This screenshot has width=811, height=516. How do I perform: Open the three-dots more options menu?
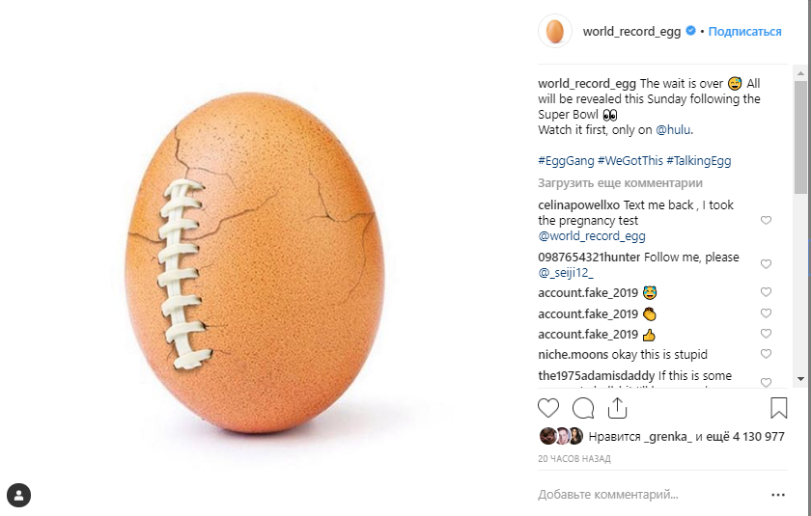(x=778, y=495)
